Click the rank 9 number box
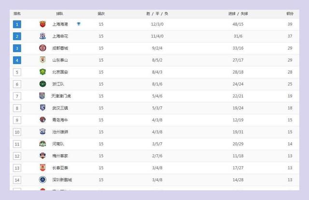 (x=17, y=120)
